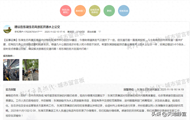Click the 祝您生活愉快 closing line
190x120 pixels.
pyautogui.click(x=14, y=116)
